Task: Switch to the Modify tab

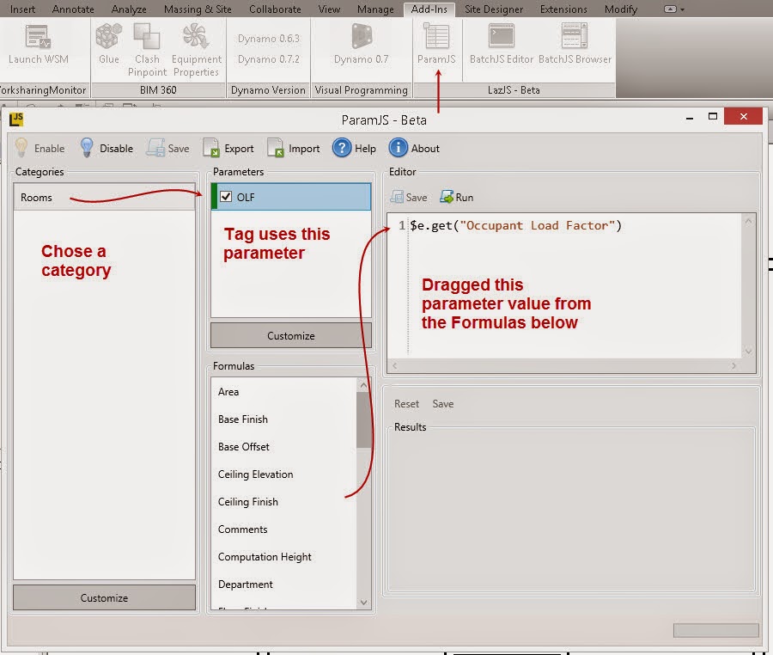Action: [x=621, y=9]
